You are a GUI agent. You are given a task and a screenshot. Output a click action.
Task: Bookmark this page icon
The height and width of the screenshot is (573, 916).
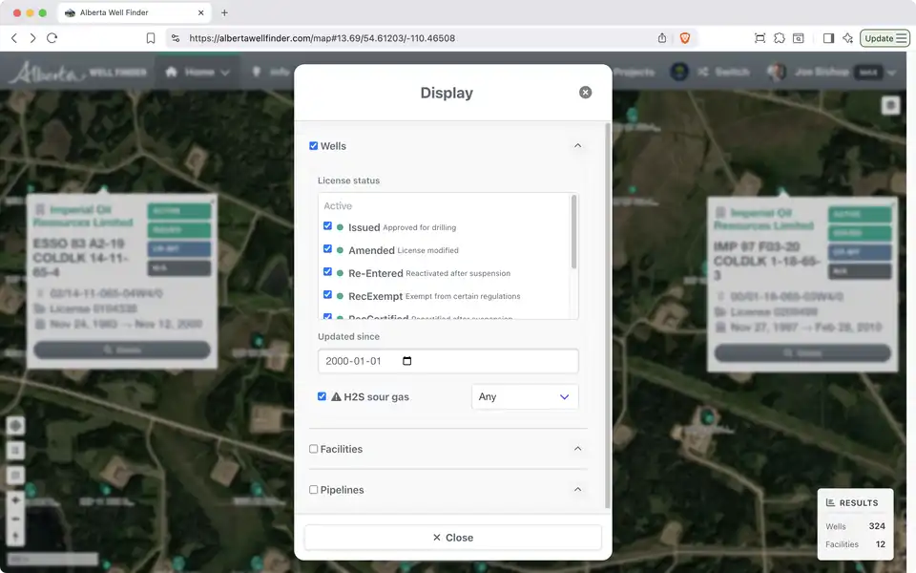point(151,38)
